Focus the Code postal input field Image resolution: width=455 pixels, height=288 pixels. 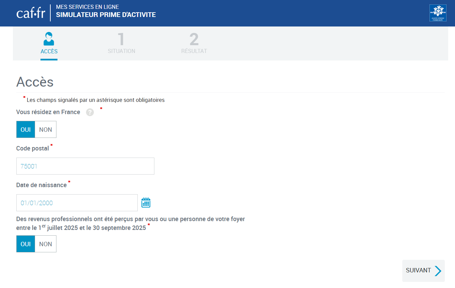click(x=85, y=166)
